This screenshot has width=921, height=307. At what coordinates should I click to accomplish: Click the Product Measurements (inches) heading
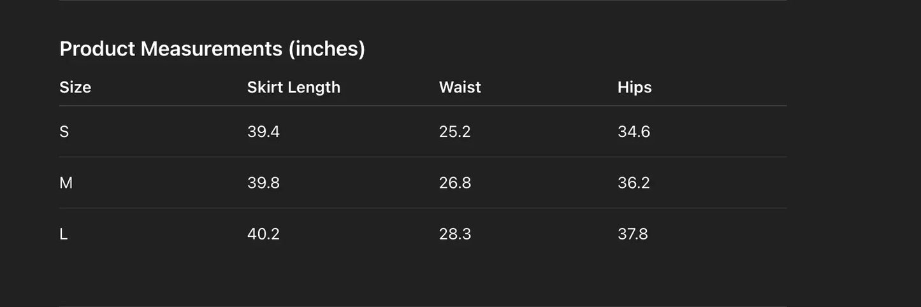pos(212,48)
